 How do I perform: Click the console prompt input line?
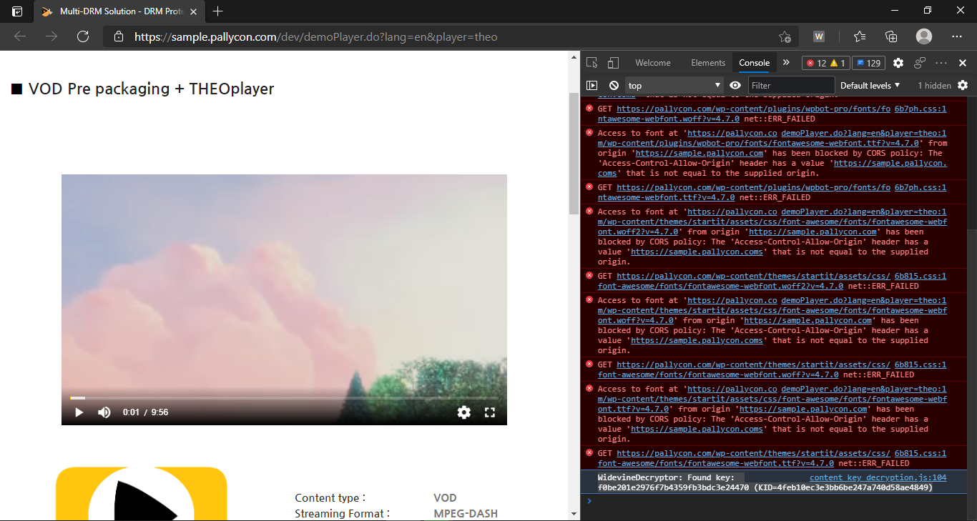tap(776, 501)
